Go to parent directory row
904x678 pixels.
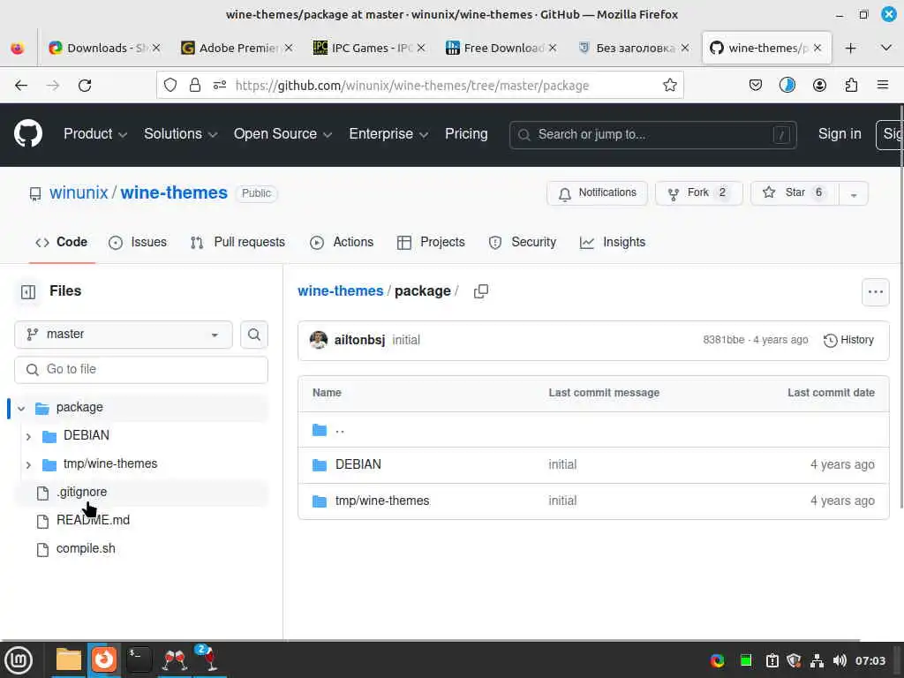tap(593, 430)
